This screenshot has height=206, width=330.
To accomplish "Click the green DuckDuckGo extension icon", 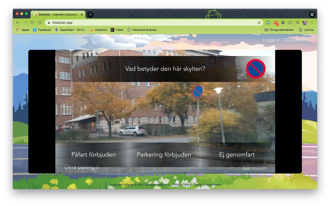I will point(268,23).
